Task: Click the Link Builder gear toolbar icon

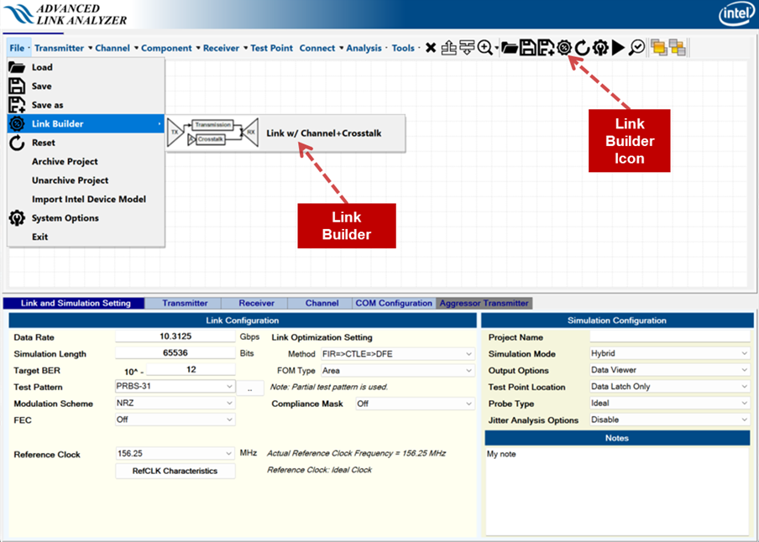Action: click(564, 48)
